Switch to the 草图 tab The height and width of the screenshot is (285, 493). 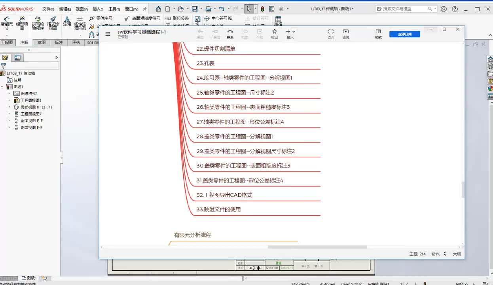tap(42, 42)
